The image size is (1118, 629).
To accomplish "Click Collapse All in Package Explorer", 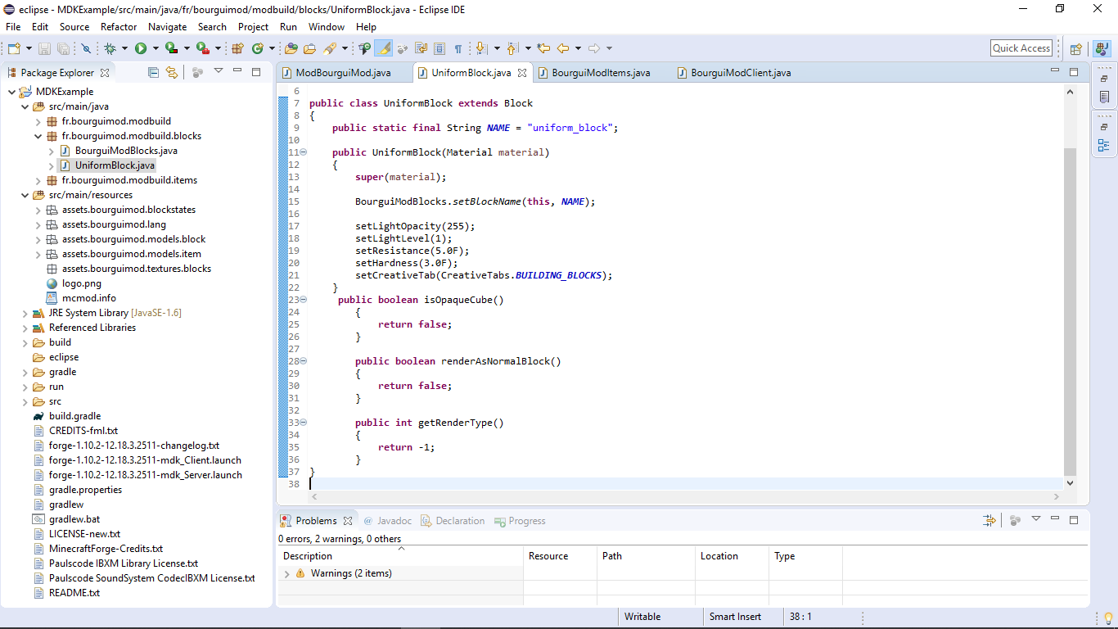I will click(x=153, y=73).
